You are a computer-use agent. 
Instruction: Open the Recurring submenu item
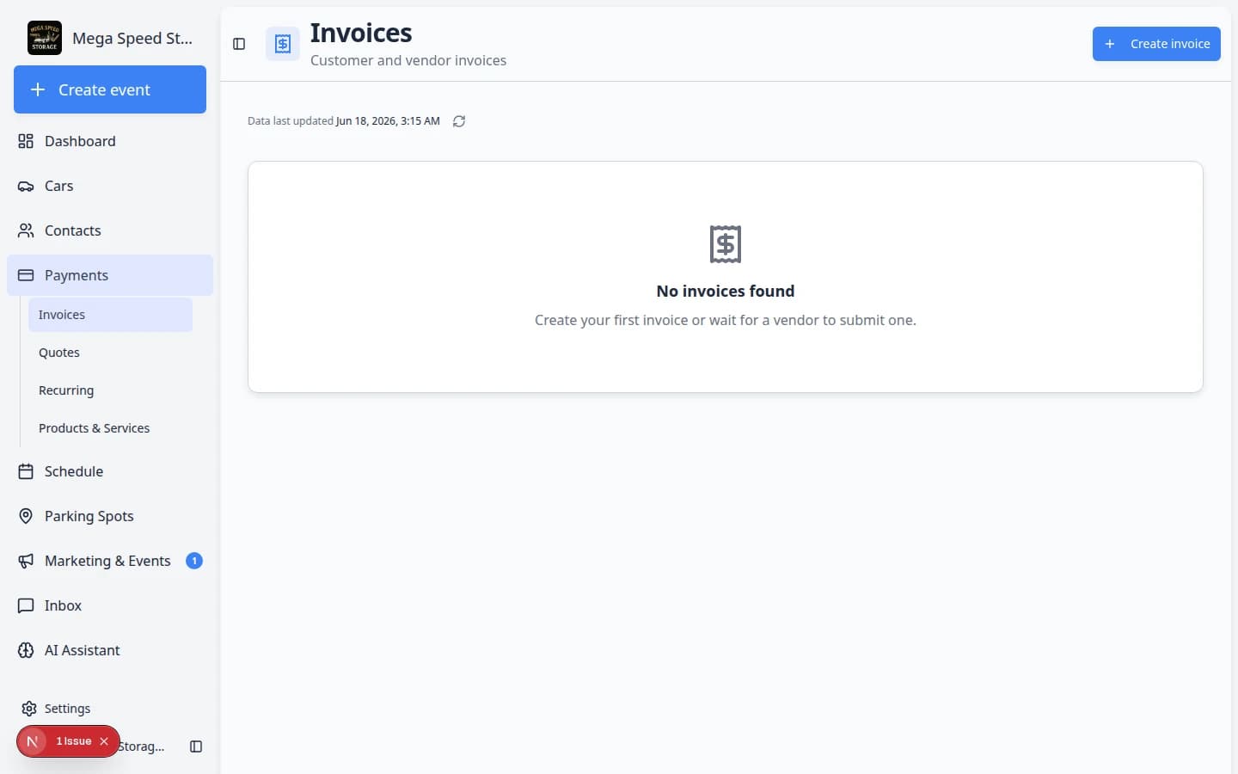click(110, 390)
